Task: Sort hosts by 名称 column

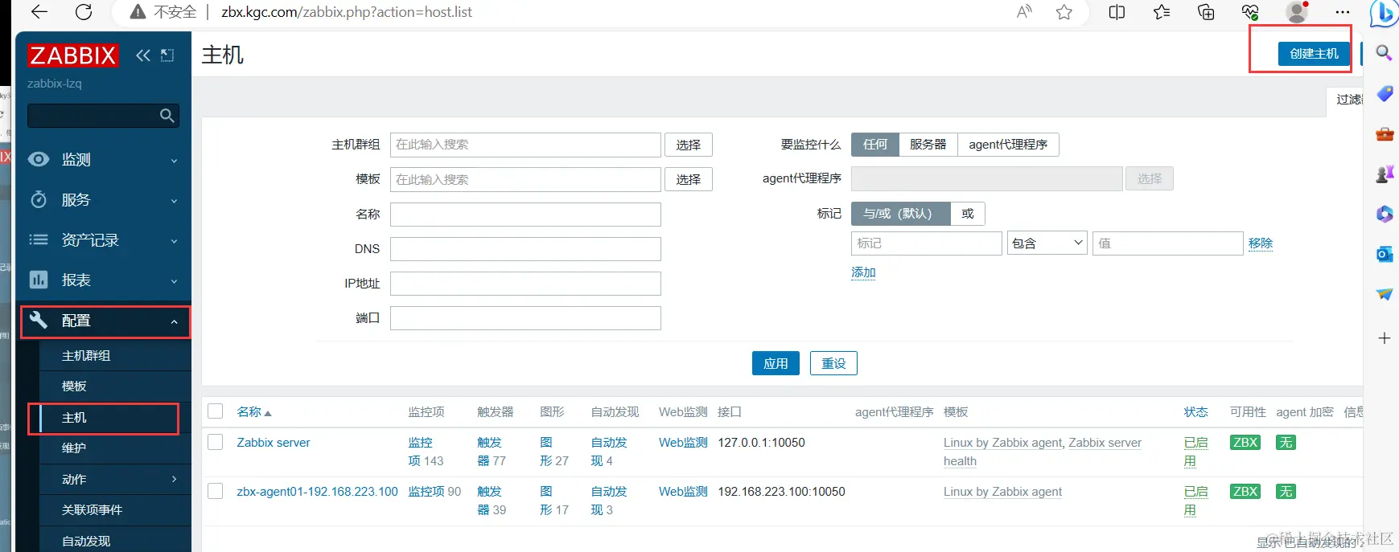Action: click(x=254, y=412)
